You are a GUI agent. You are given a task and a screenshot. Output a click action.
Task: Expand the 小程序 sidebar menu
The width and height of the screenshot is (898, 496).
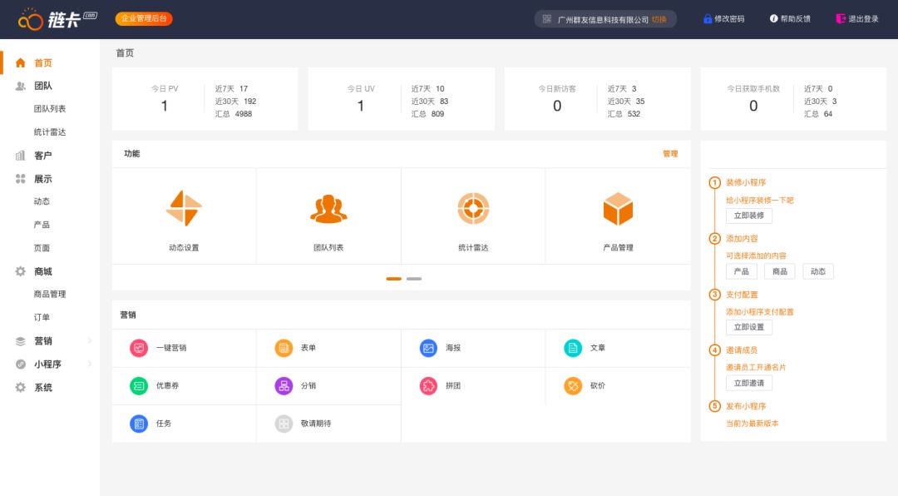click(x=47, y=365)
